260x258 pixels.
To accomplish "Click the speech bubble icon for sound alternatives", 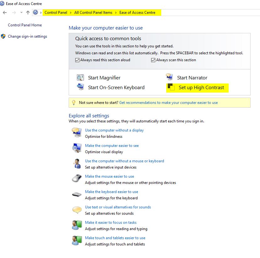I will coord(77,209).
